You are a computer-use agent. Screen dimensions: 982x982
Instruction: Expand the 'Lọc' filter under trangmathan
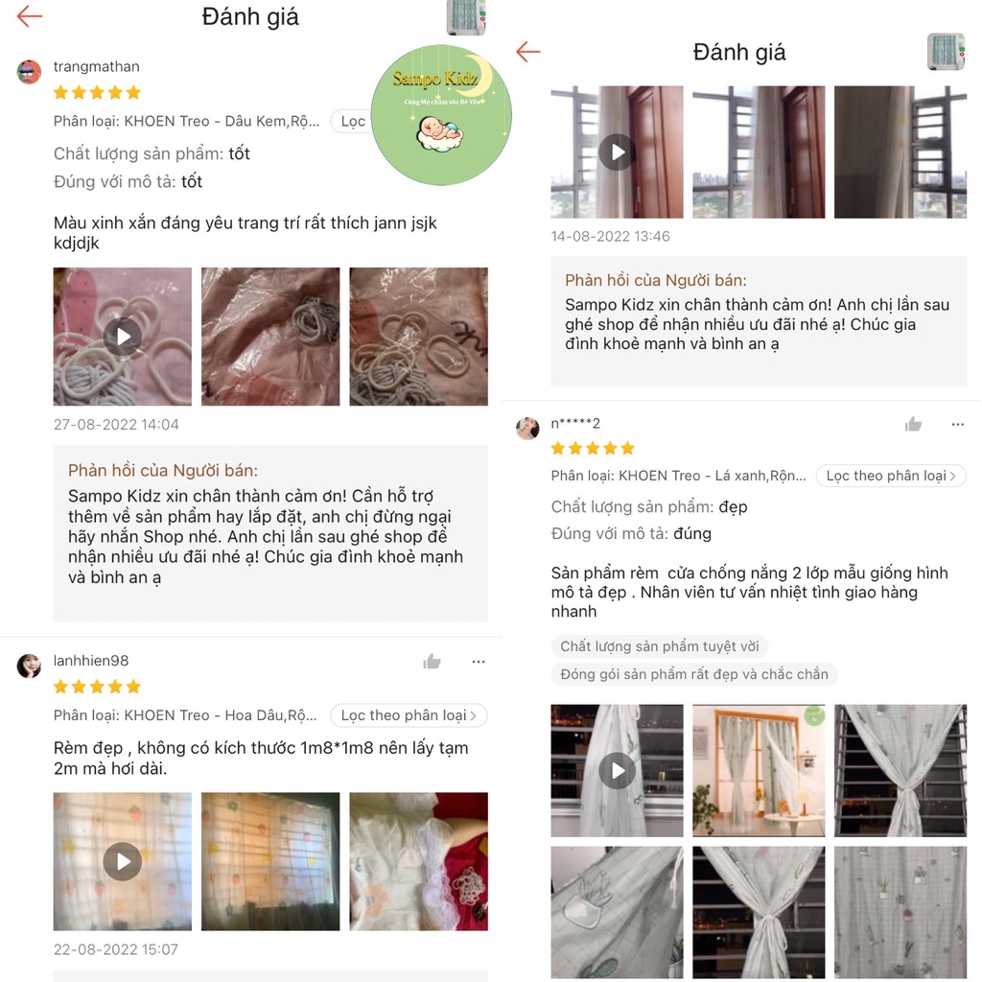click(x=353, y=122)
